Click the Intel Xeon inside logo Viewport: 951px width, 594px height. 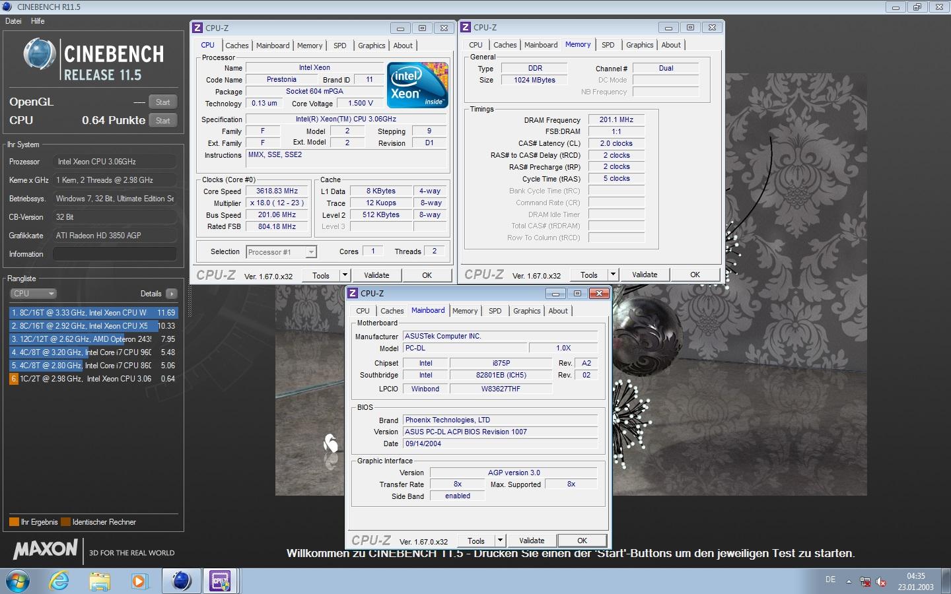(417, 85)
